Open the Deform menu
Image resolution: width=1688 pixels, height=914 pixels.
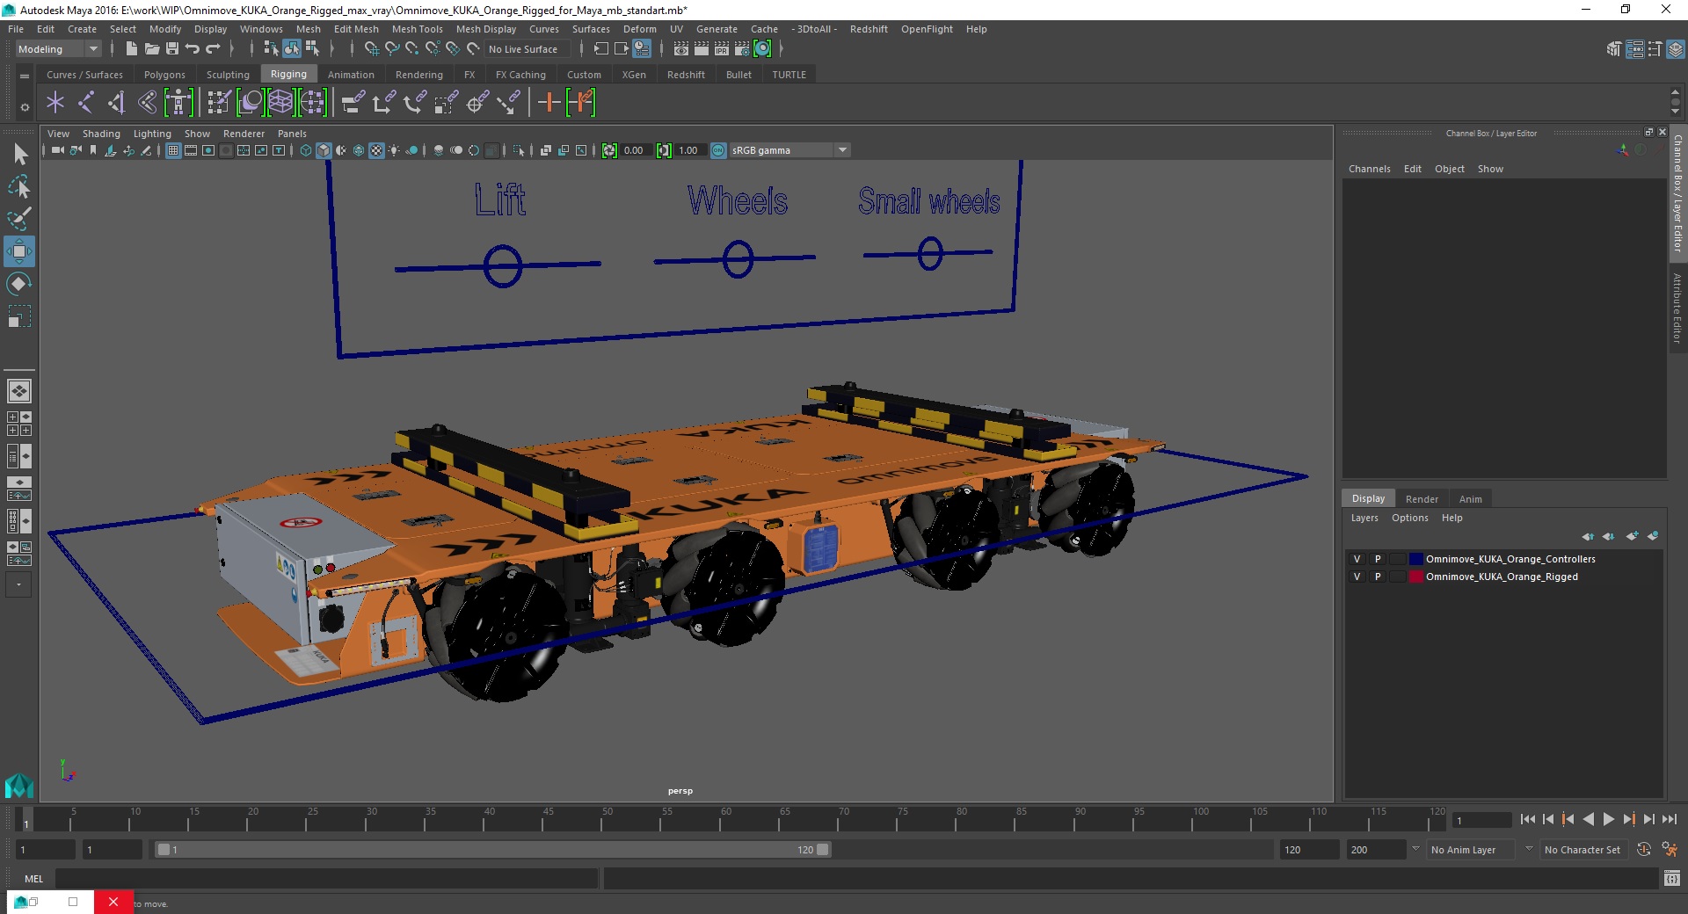point(640,29)
